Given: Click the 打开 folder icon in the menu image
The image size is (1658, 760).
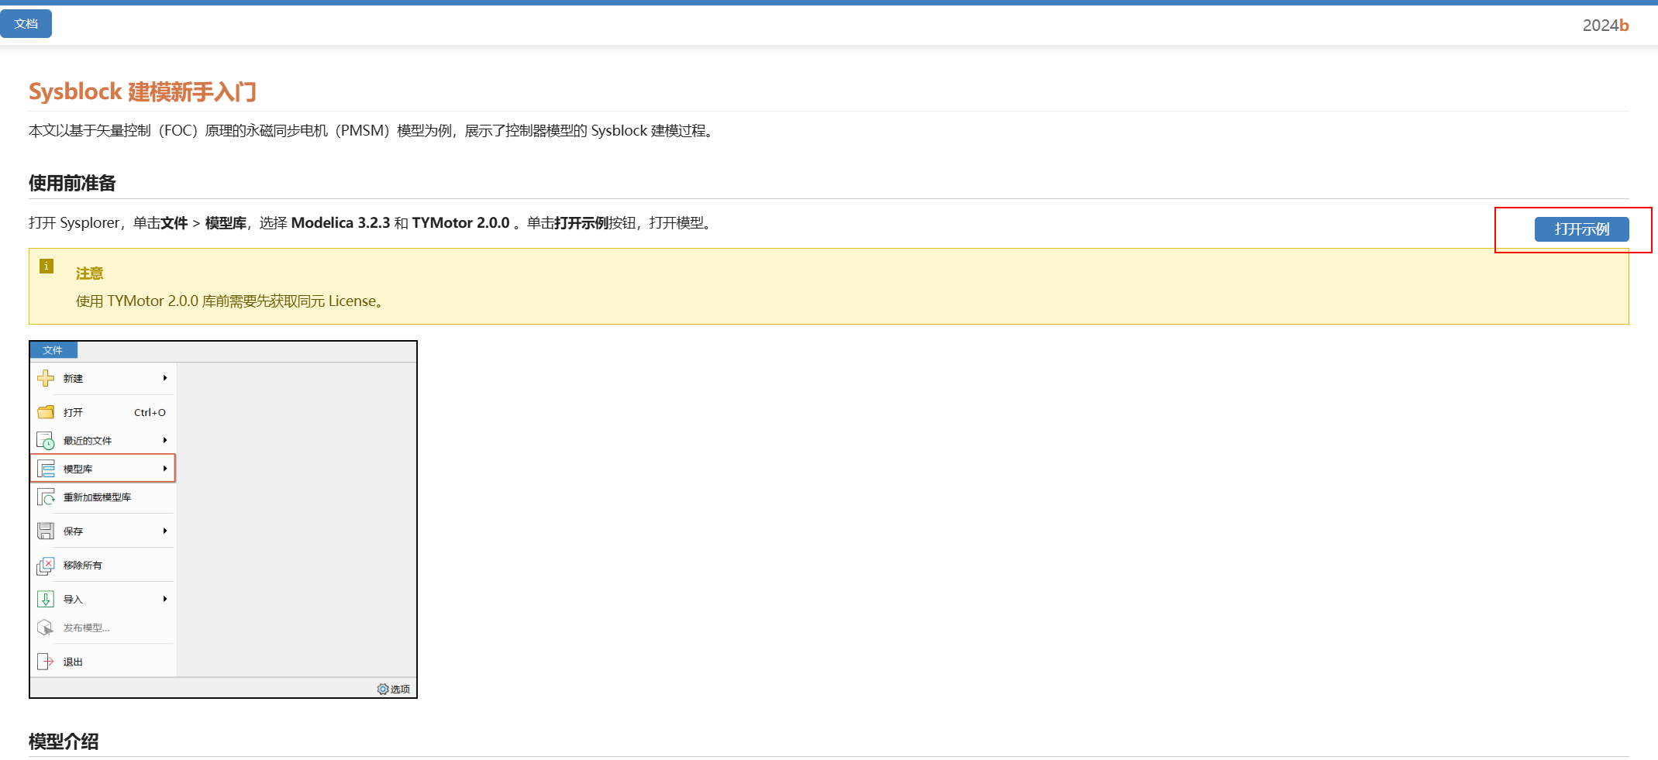Looking at the screenshot, I should [x=46, y=412].
